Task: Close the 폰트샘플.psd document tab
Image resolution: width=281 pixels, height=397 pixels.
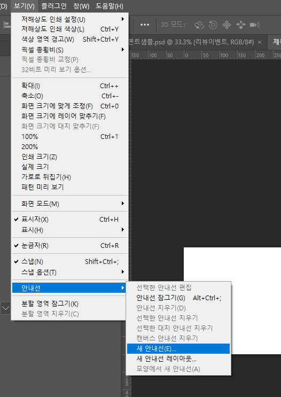Action: (x=260, y=42)
